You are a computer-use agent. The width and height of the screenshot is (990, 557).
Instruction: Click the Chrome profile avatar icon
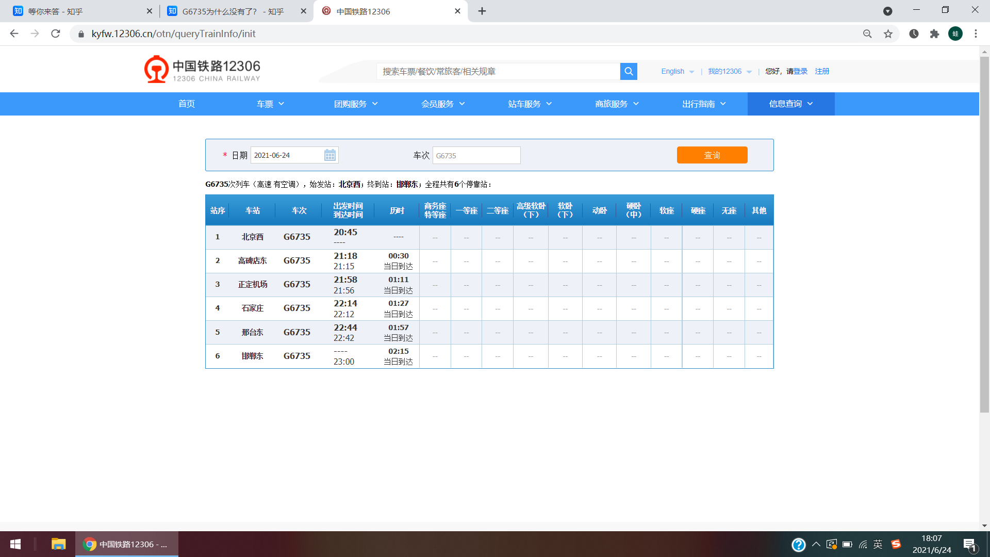[x=954, y=34]
